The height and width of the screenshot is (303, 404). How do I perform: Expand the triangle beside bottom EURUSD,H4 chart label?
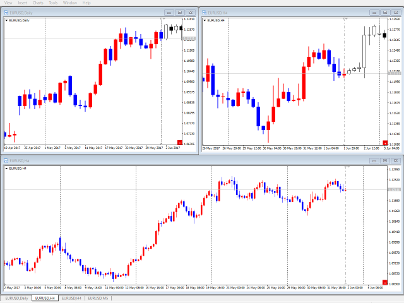click(6, 169)
